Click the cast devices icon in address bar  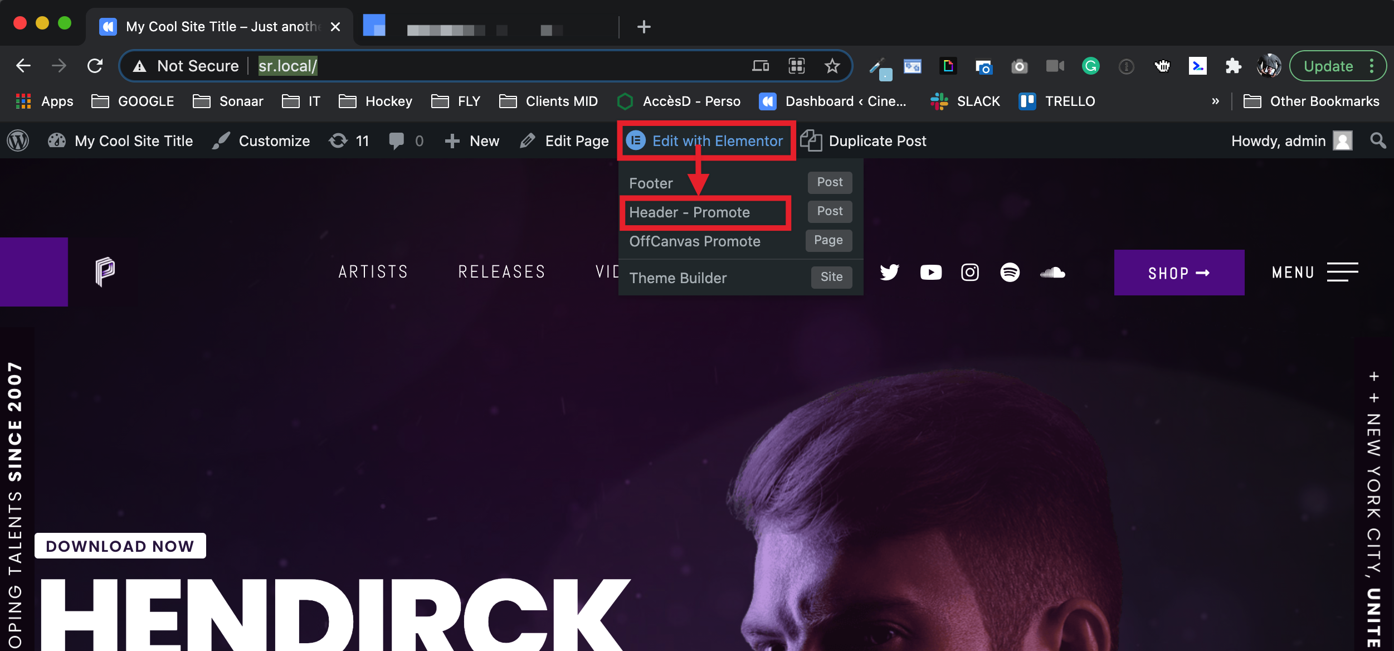point(761,66)
